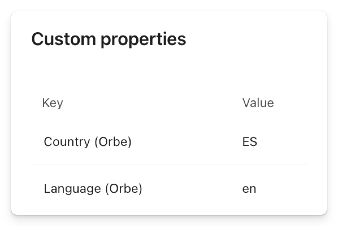Click the Custom properties heading

point(109,39)
